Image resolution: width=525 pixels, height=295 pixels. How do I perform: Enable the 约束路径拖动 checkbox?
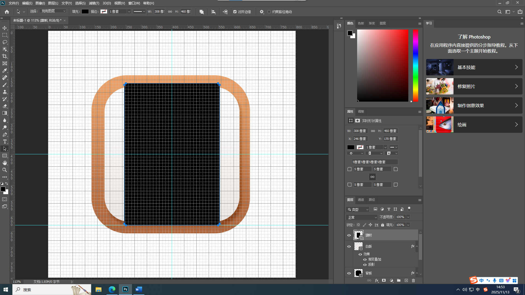pyautogui.click(x=269, y=12)
